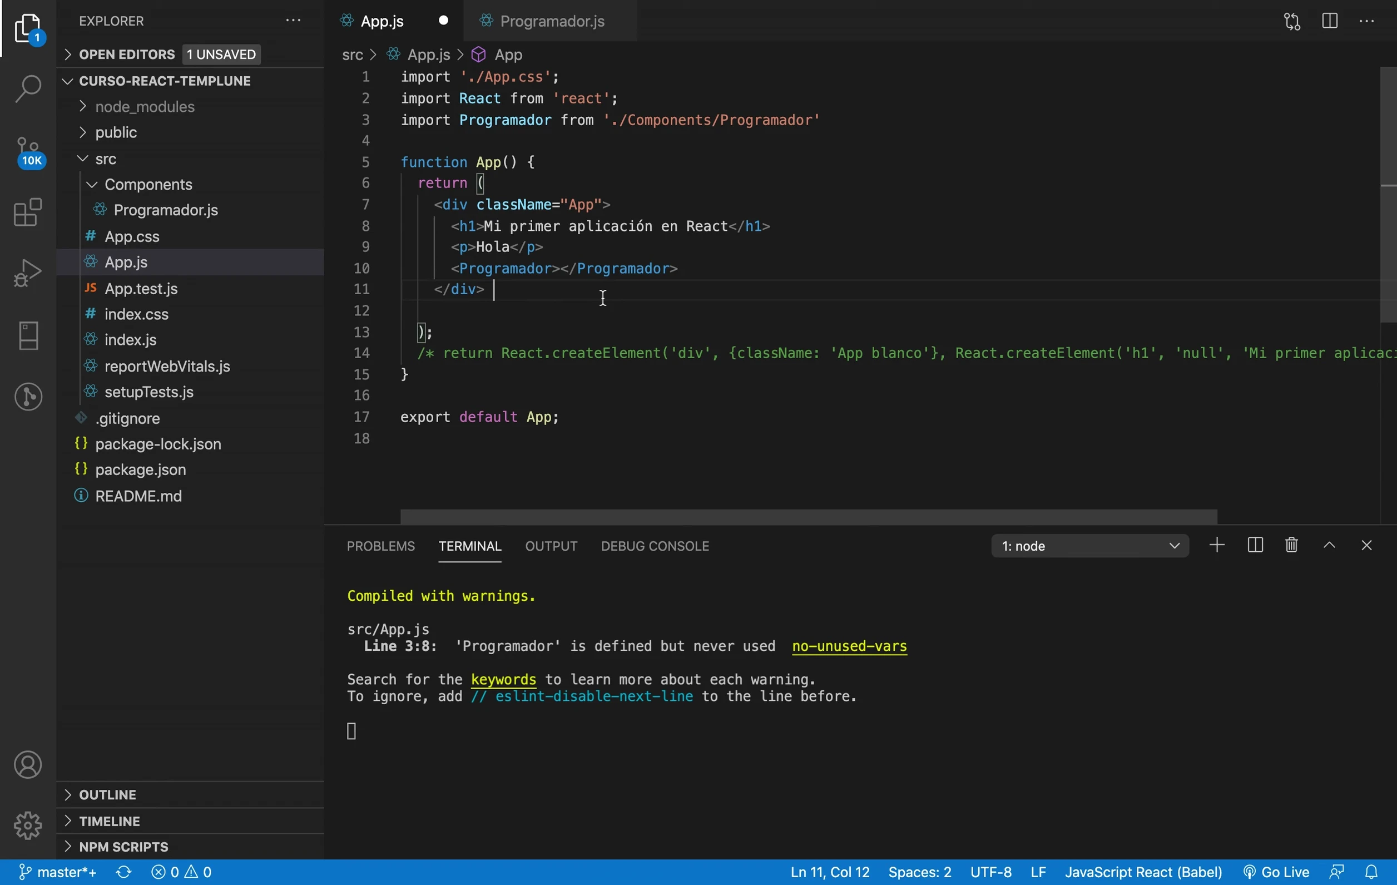The image size is (1397, 885).
Task: Click the src breadcrumb above the editor
Action: [x=352, y=55]
